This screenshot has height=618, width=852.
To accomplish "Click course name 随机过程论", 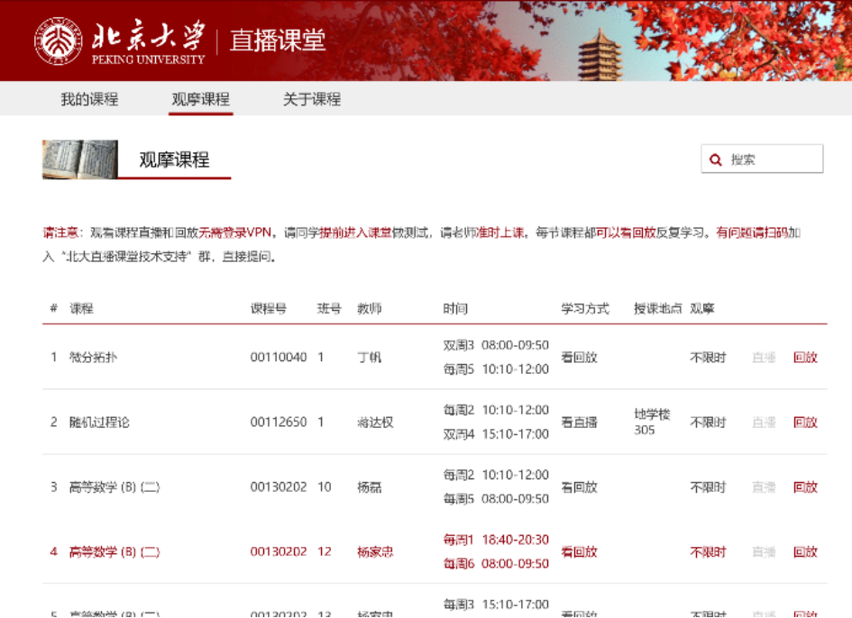I will coord(99,422).
